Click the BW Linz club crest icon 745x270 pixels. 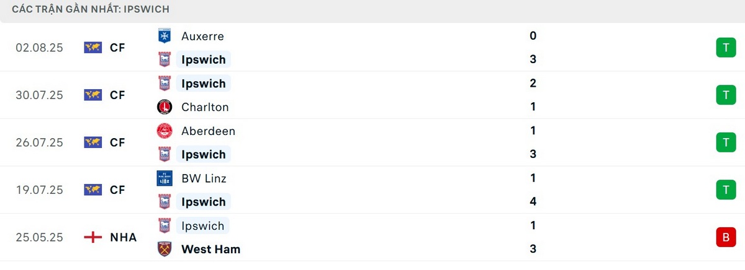click(165, 178)
